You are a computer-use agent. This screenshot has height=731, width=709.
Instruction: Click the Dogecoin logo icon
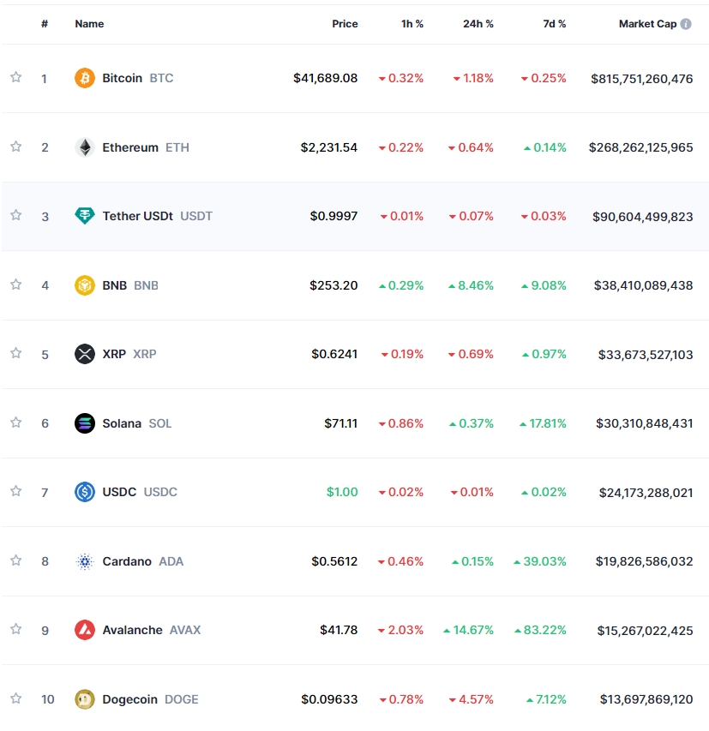[x=84, y=699]
